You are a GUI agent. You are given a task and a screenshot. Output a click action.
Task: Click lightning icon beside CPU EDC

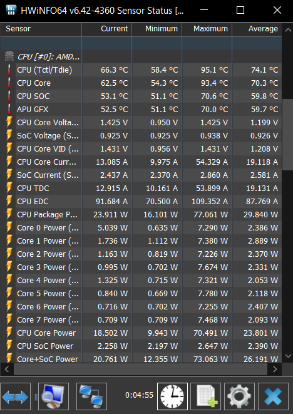(9, 201)
